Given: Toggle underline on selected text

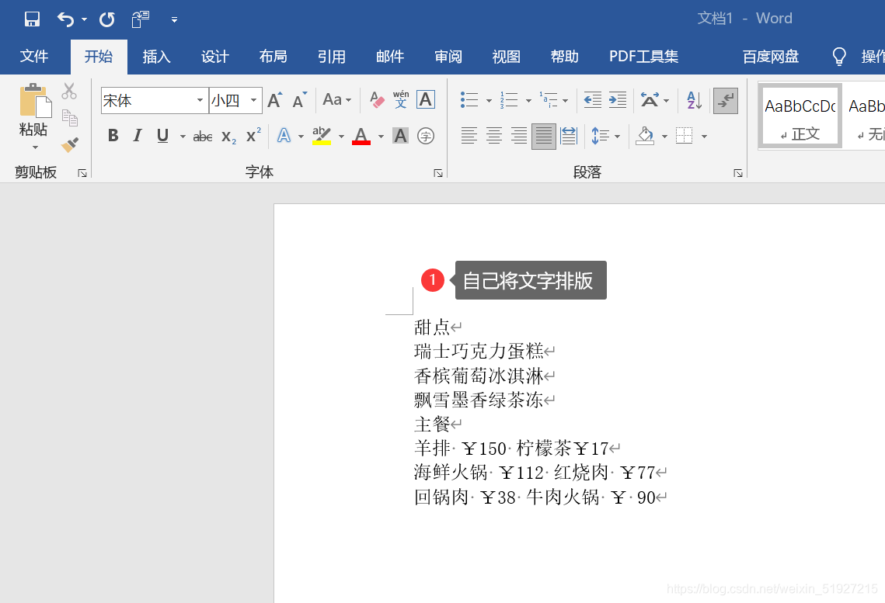Looking at the screenshot, I should 162,136.
